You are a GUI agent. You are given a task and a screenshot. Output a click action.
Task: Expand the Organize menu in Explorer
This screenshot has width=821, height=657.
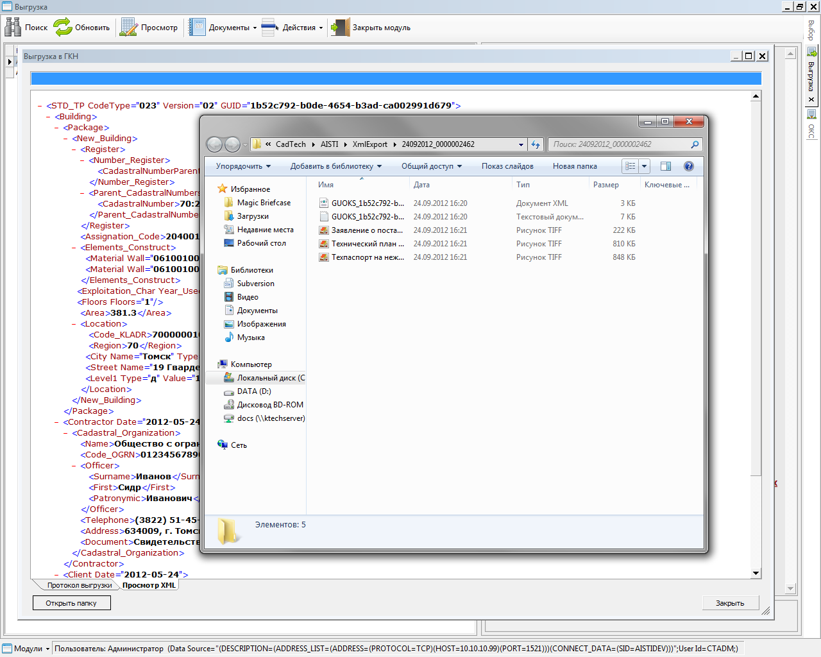click(x=243, y=166)
